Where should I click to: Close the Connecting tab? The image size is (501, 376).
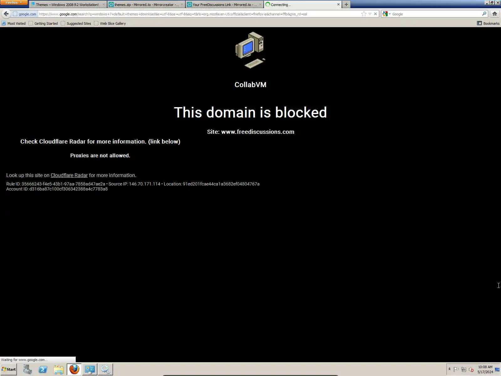338,5
